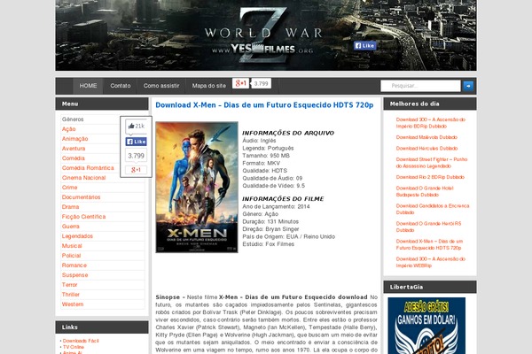532x354 pixels.
Task: Select the Terror genre link
Action: pyautogui.click(x=69, y=285)
